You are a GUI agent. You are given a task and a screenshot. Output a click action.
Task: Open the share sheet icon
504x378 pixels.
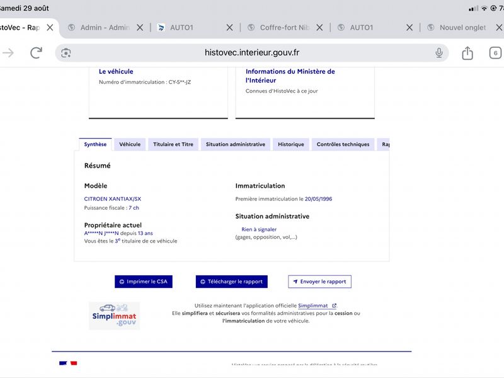467,53
